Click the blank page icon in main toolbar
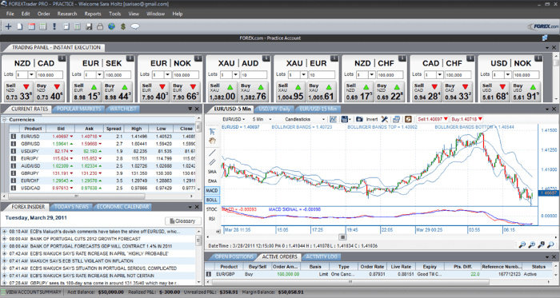The width and height of the screenshot is (560, 298). pyautogui.click(x=20, y=26)
